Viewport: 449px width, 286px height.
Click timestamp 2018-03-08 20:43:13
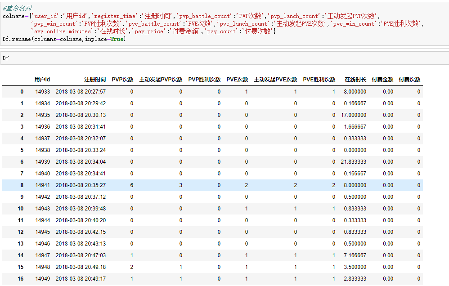point(81,244)
